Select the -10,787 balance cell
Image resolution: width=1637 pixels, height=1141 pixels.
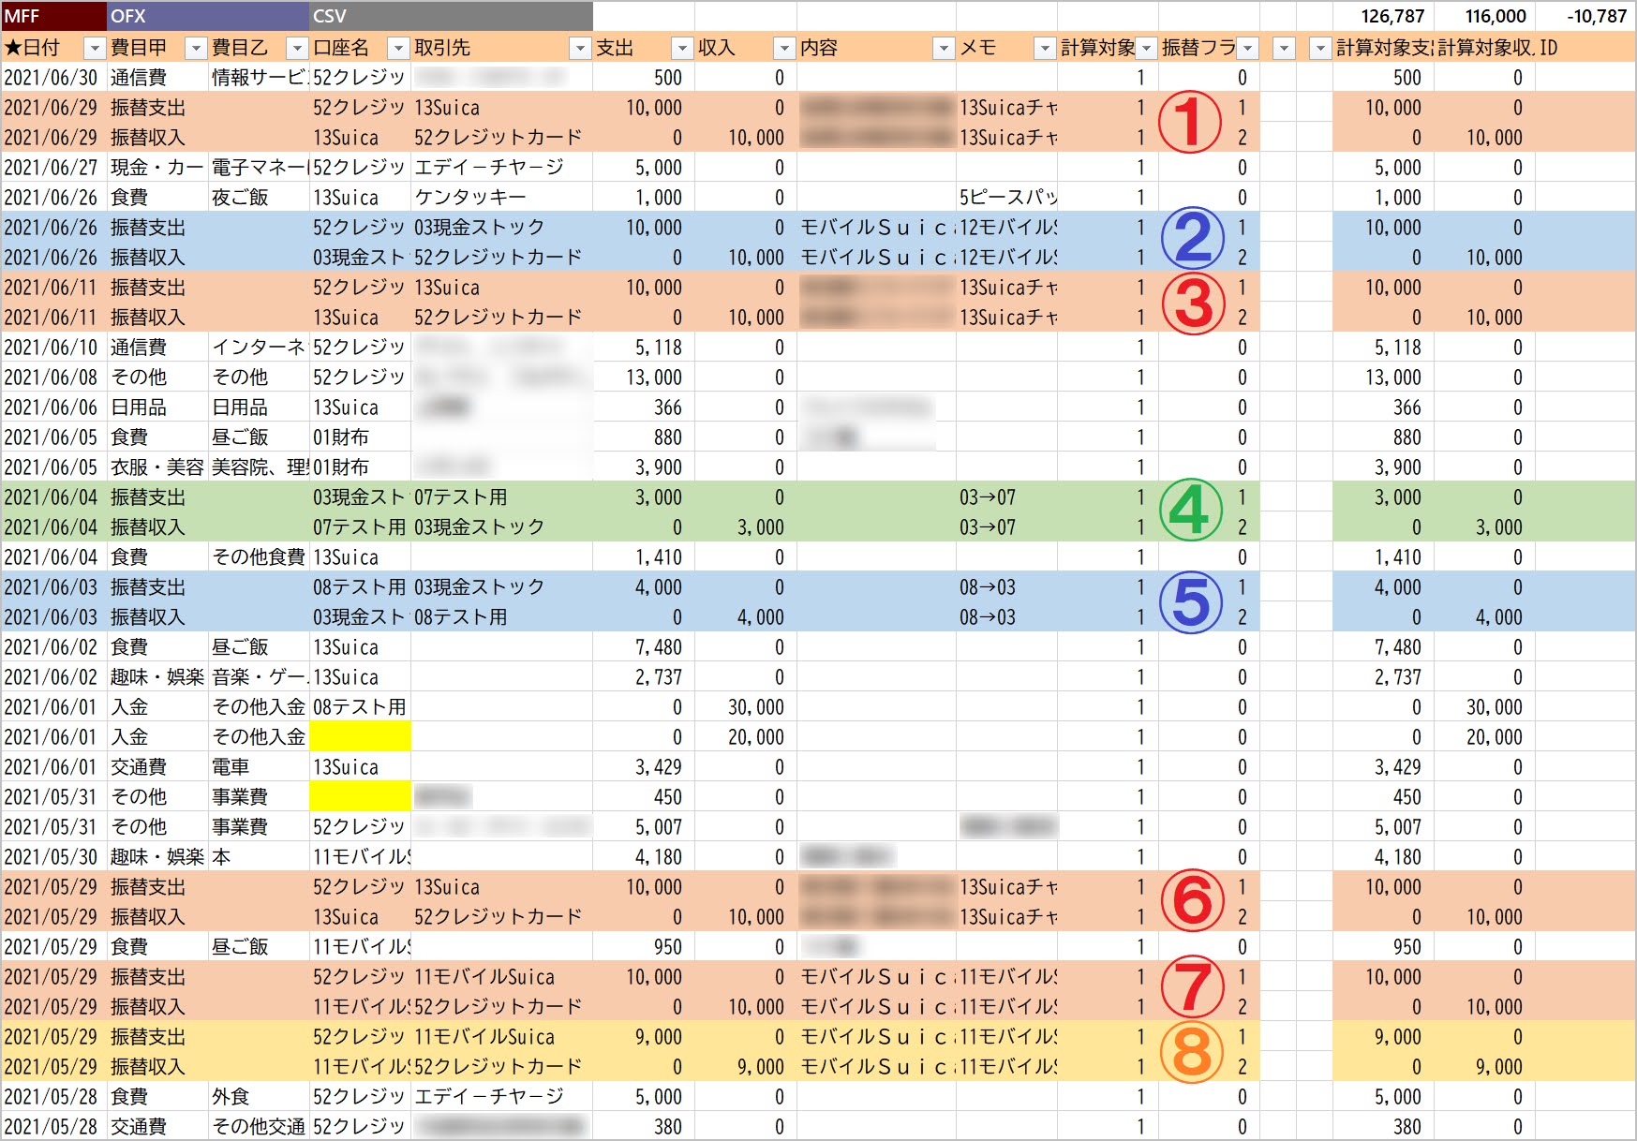1585,16
